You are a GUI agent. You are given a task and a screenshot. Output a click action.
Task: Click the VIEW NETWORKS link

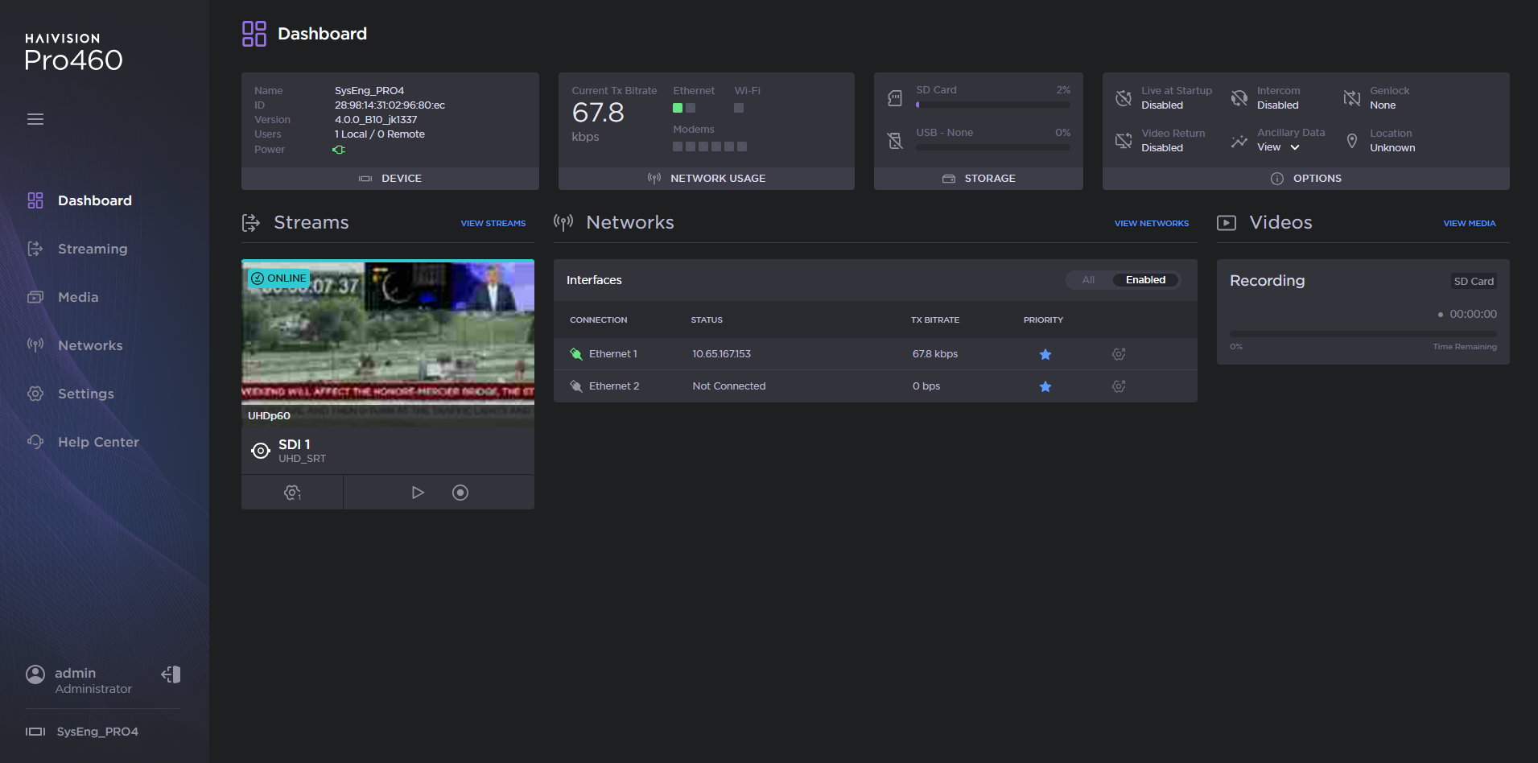point(1151,224)
